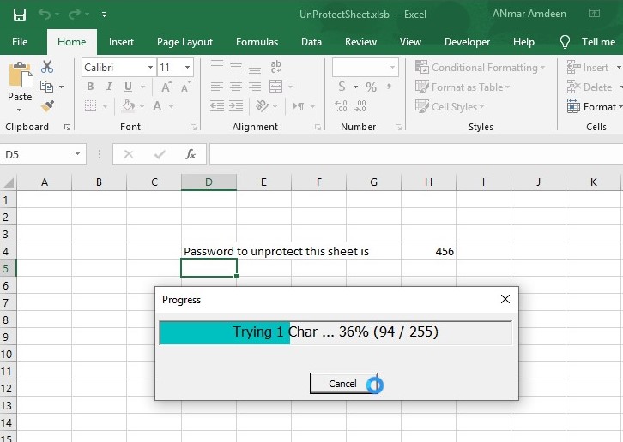Click the Paste clipboard icon

point(19,80)
